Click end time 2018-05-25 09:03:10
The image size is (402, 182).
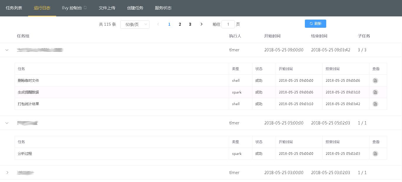(x=343, y=92)
